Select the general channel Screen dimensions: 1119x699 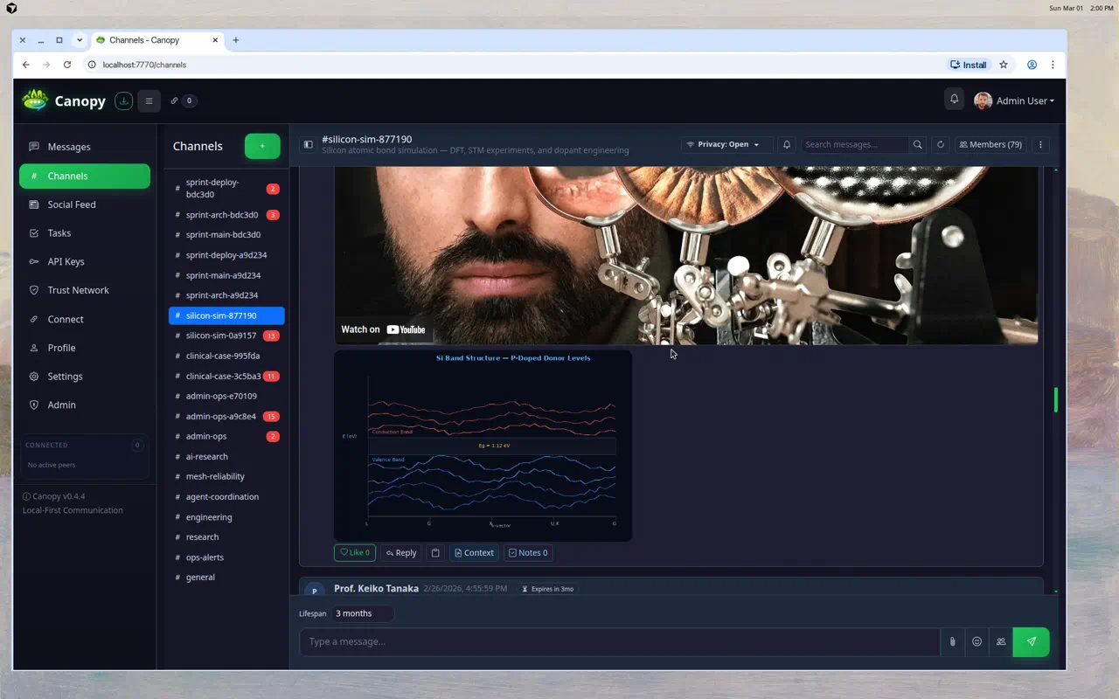click(x=226, y=578)
